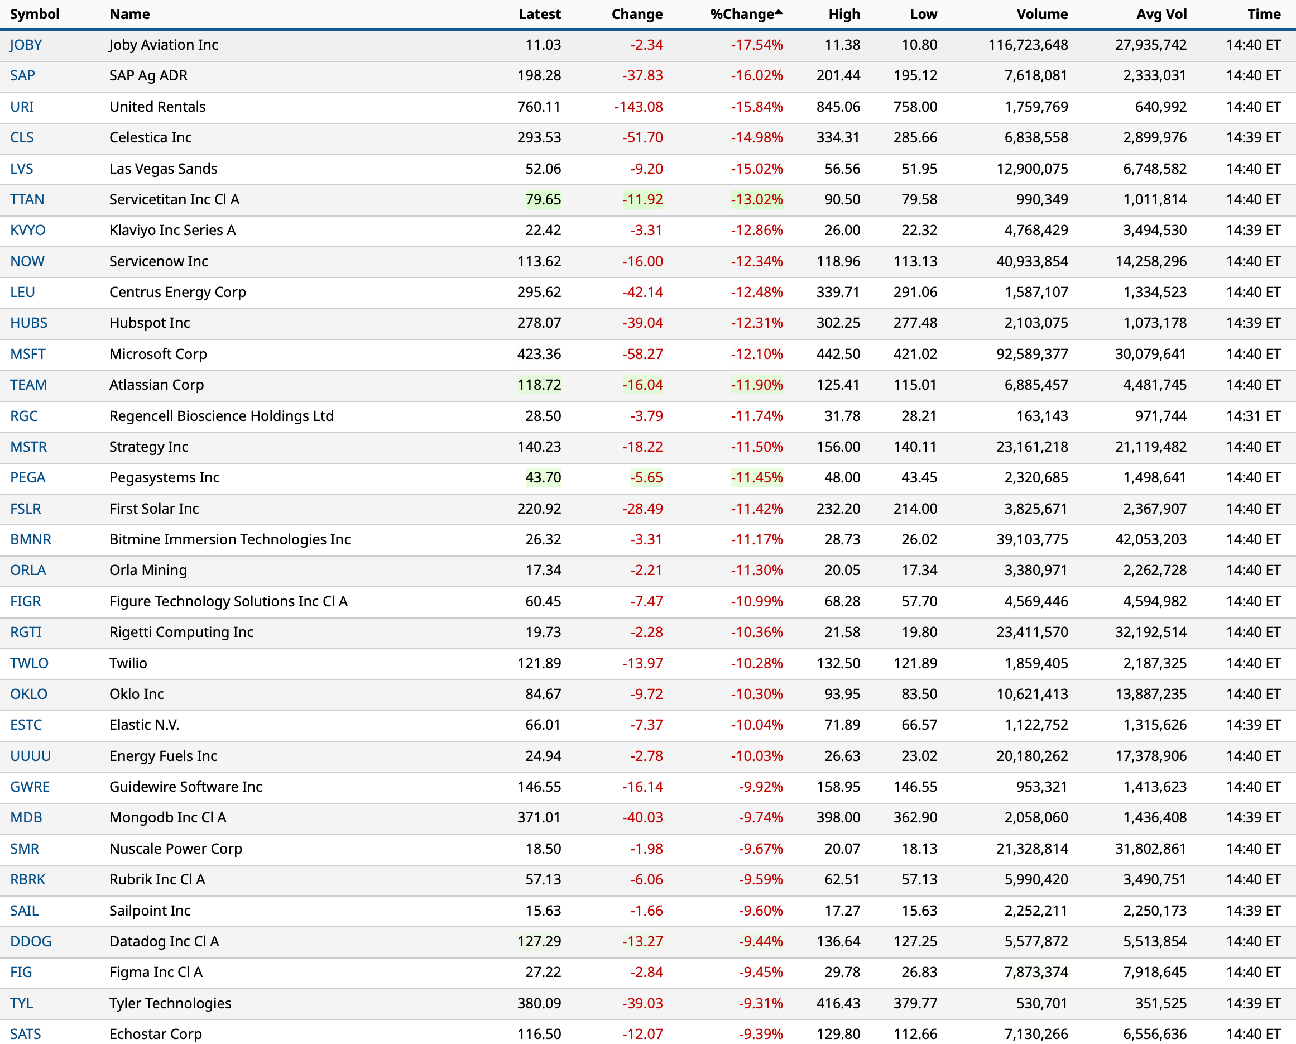This screenshot has height=1044, width=1296.
Task: Click the DDOG symbol link
Action: click(x=31, y=942)
